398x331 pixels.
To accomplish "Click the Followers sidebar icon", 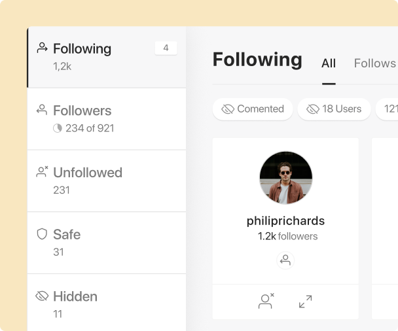I will pos(42,110).
